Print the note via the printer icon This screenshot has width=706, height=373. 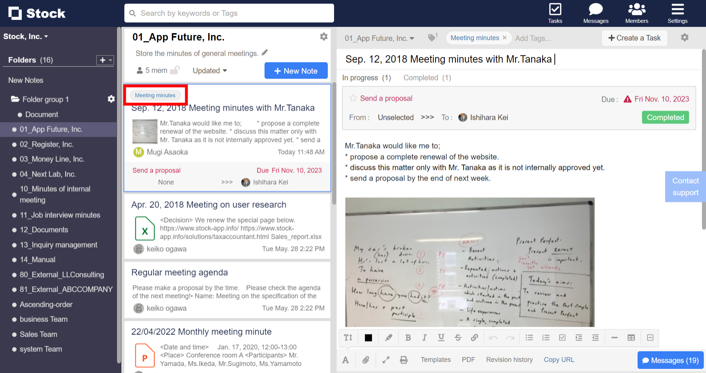[x=404, y=360]
